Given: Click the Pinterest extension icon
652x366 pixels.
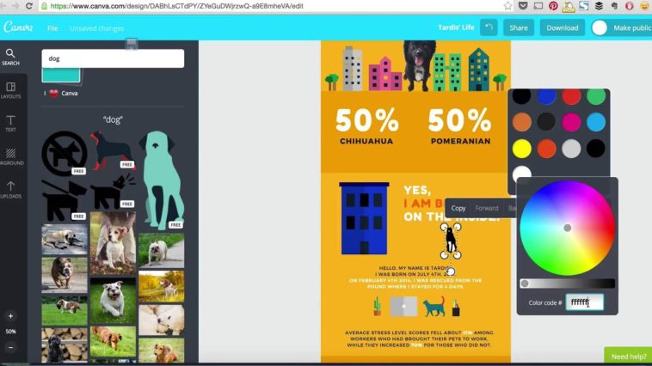Looking at the screenshot, I should tap(553, 6).
